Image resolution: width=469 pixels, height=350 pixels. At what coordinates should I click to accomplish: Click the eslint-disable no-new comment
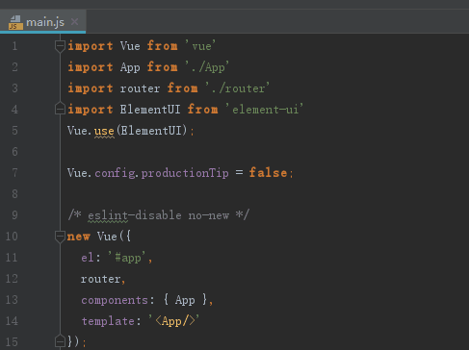158,215
